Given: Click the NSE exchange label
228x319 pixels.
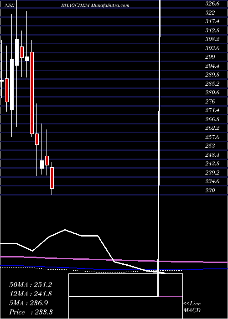Looking at the screenshot, I should 10,5.
